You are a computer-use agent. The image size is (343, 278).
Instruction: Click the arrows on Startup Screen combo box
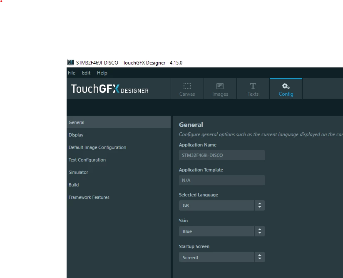260,257
